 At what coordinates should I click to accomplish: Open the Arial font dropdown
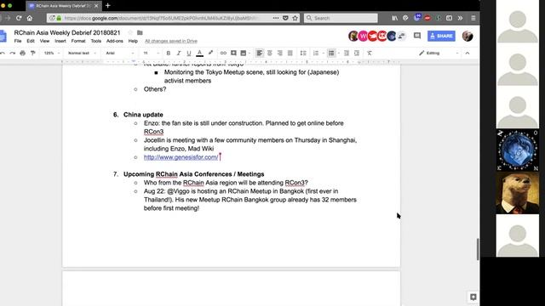click(x=120, y=53)
